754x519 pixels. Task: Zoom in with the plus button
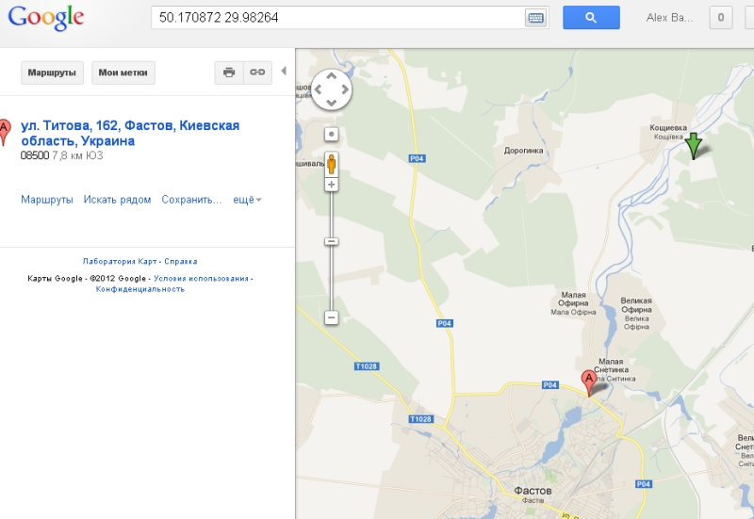pyautogui.click(x=332, y=185)
